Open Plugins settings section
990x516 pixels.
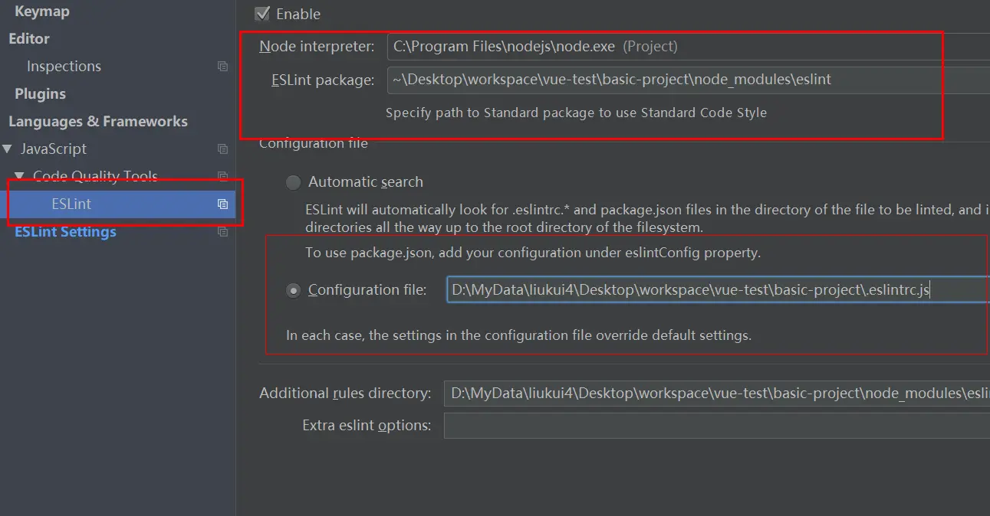(x=40, y=94)
